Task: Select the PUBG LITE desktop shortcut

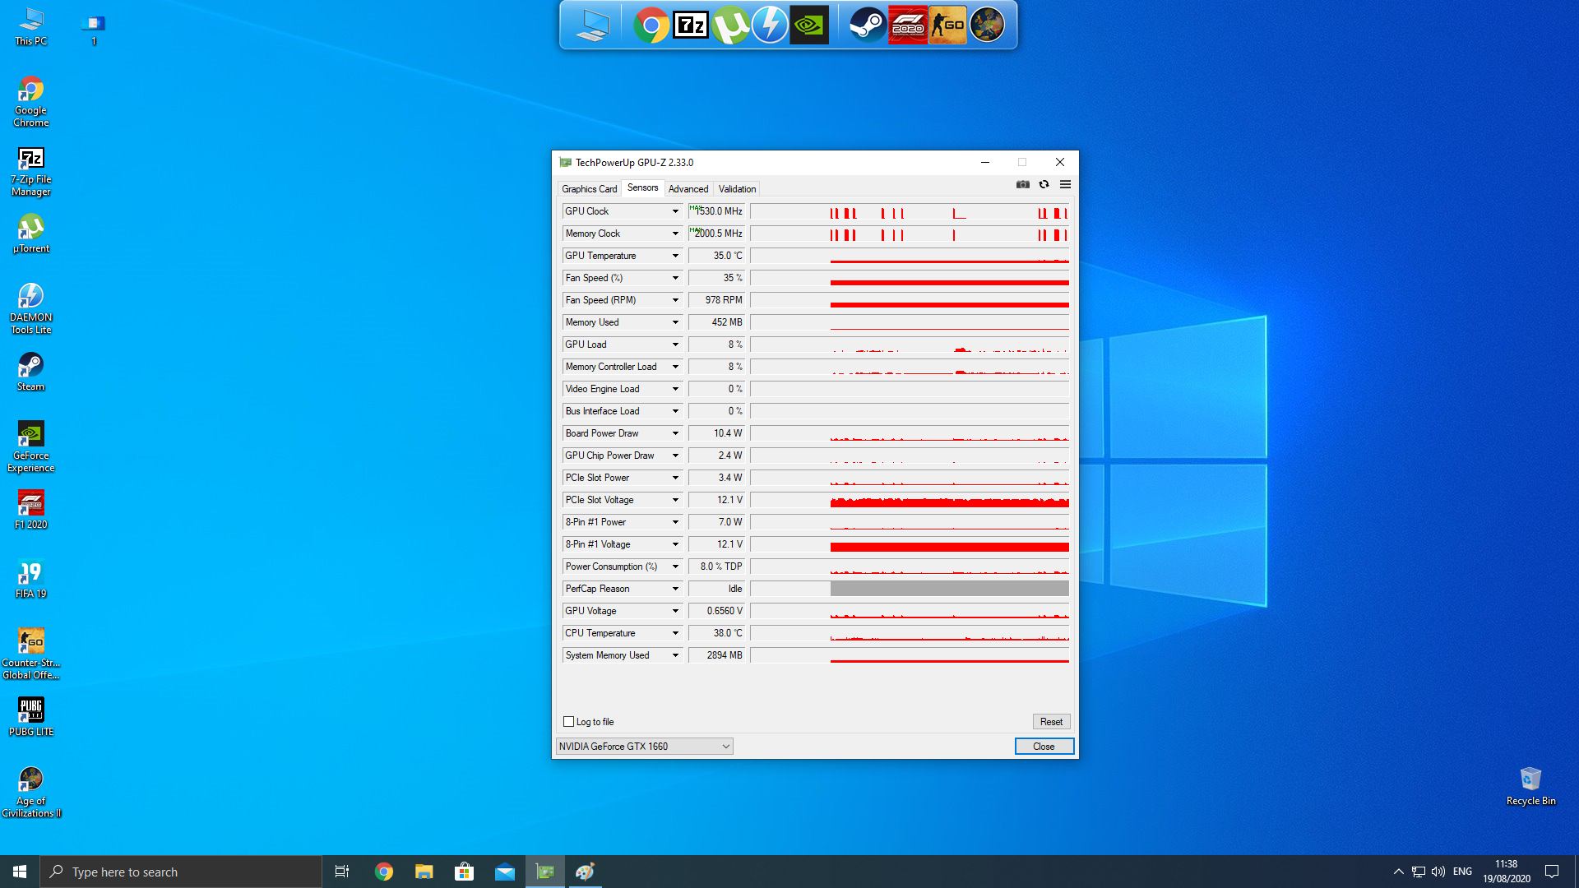Action: point(31,717)
